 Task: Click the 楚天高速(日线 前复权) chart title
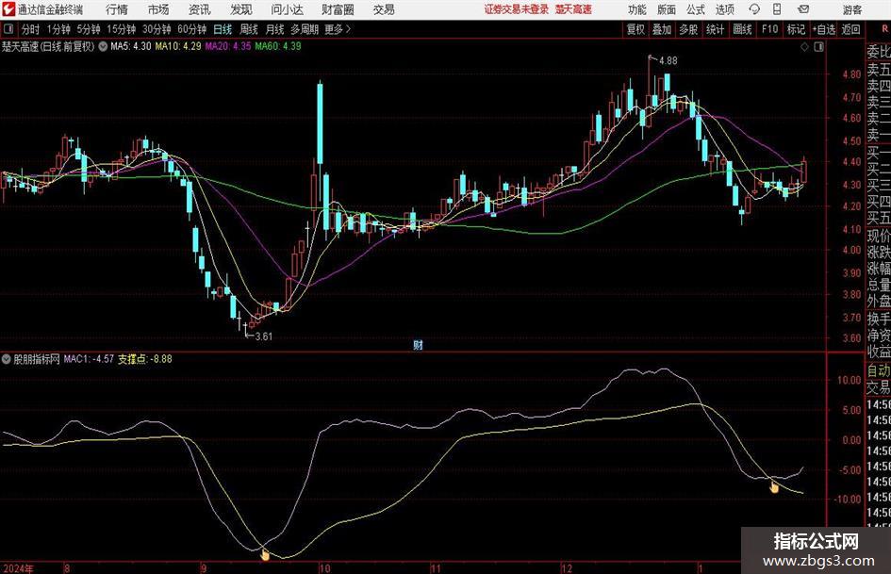48,46
